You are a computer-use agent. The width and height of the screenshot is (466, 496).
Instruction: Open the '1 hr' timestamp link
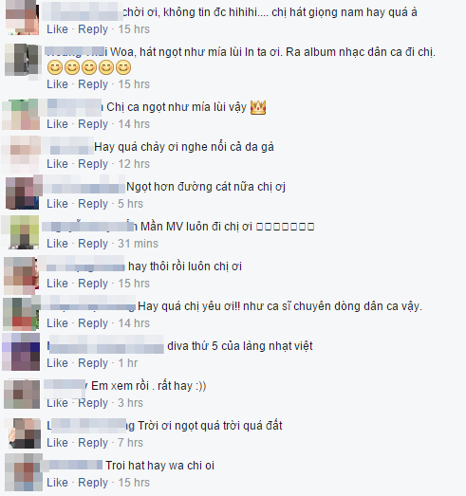(x=128, y=363)
